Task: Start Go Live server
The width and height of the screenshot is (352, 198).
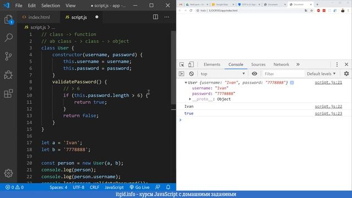Action: coord(139,187)
